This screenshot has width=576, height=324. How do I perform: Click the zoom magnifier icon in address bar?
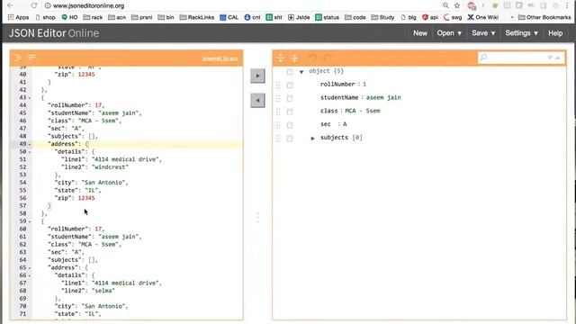[445, 5]
